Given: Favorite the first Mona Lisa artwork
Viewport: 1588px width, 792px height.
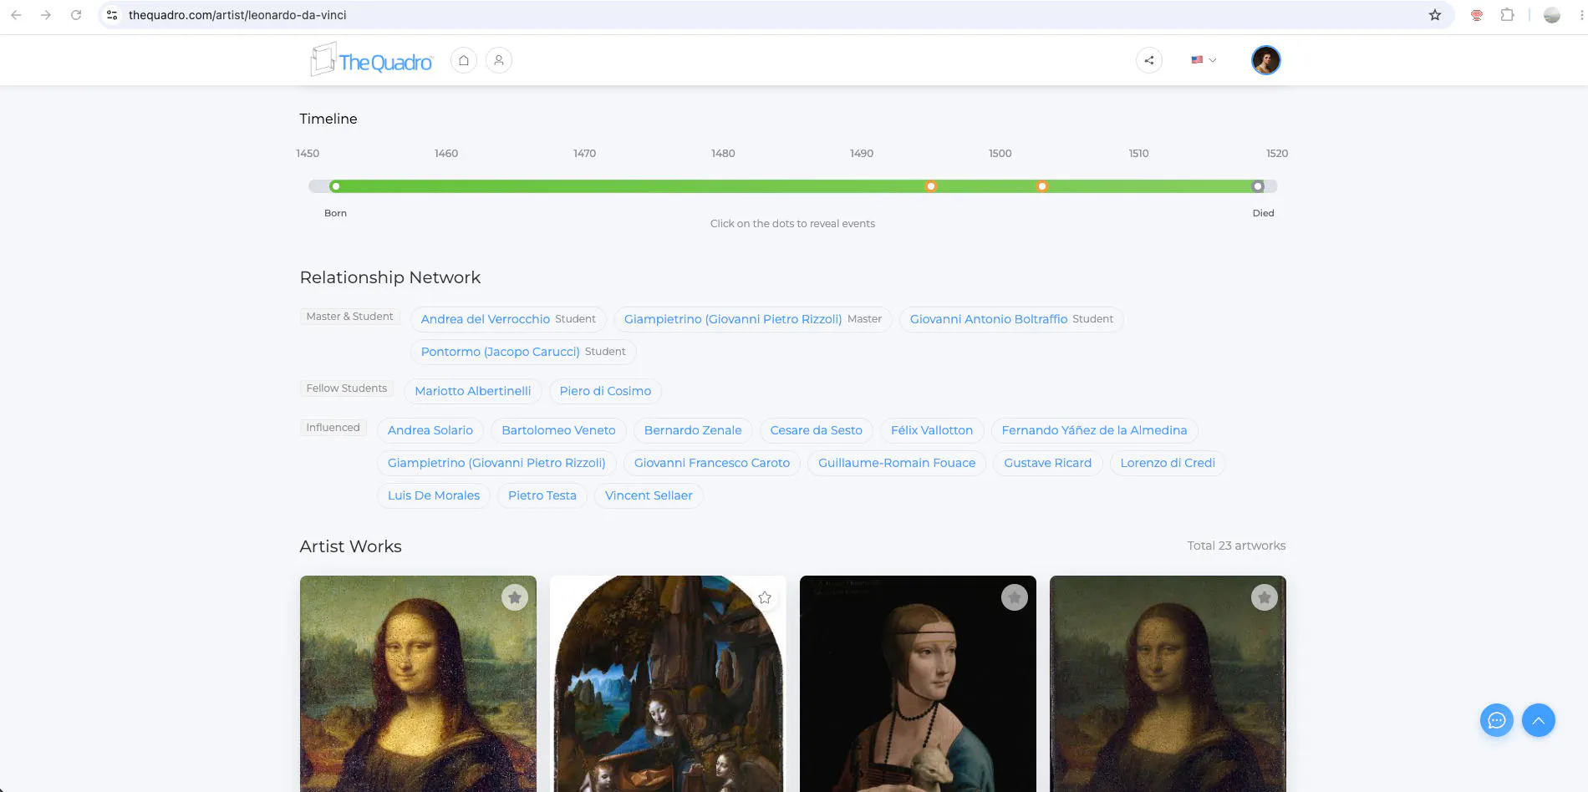Looking at the screenshot, I should tap(515, 597).
